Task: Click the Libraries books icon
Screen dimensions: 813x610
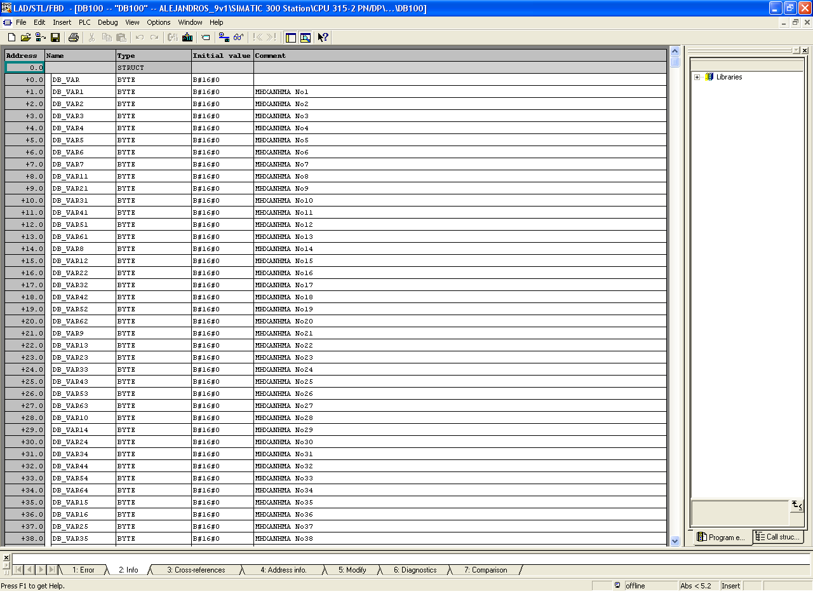Action: (709, 77)
